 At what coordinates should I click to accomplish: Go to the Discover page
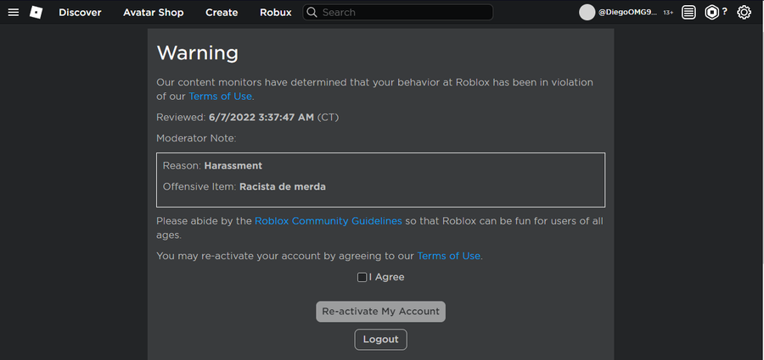[80, 13]
